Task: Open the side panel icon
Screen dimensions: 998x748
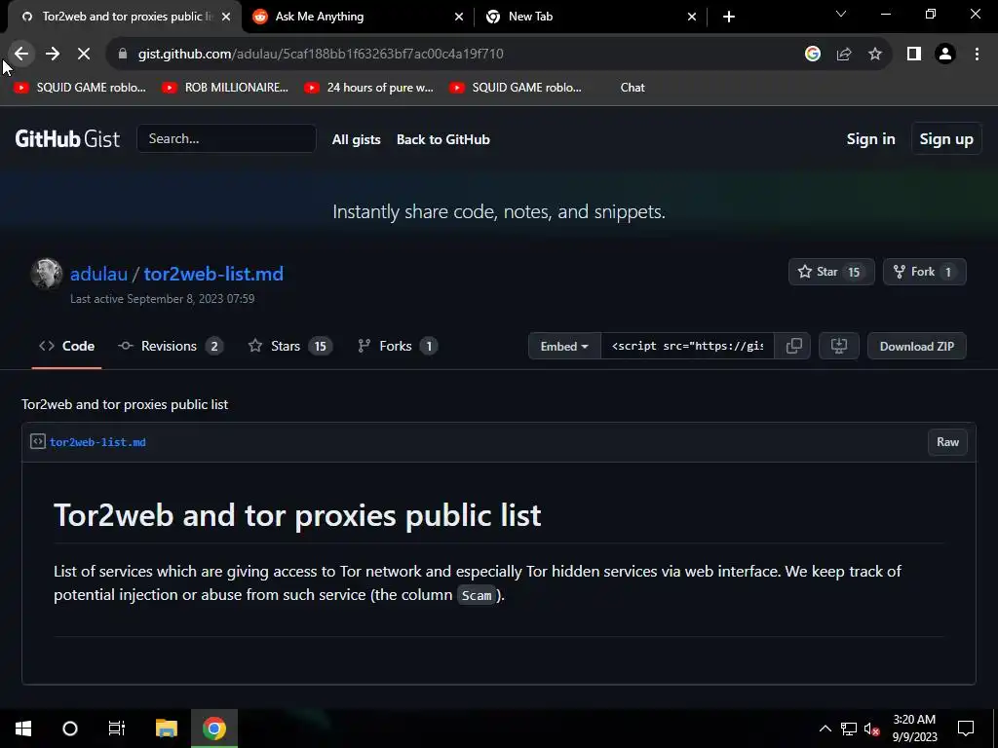Action: pos(914,55)
